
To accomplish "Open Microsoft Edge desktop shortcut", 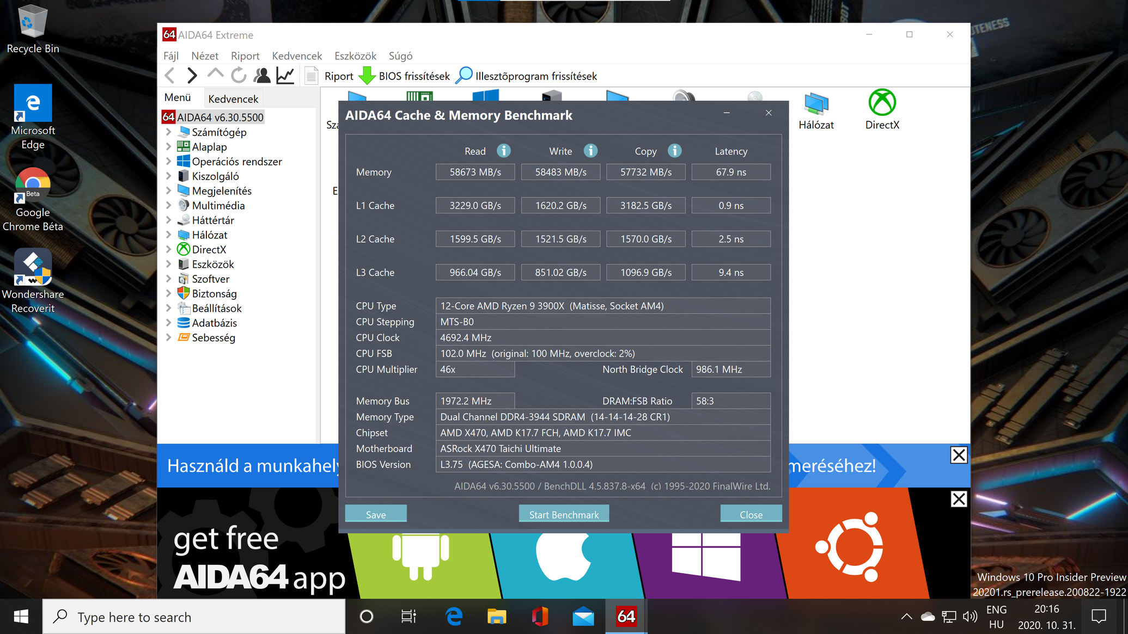I will point(33,117).
